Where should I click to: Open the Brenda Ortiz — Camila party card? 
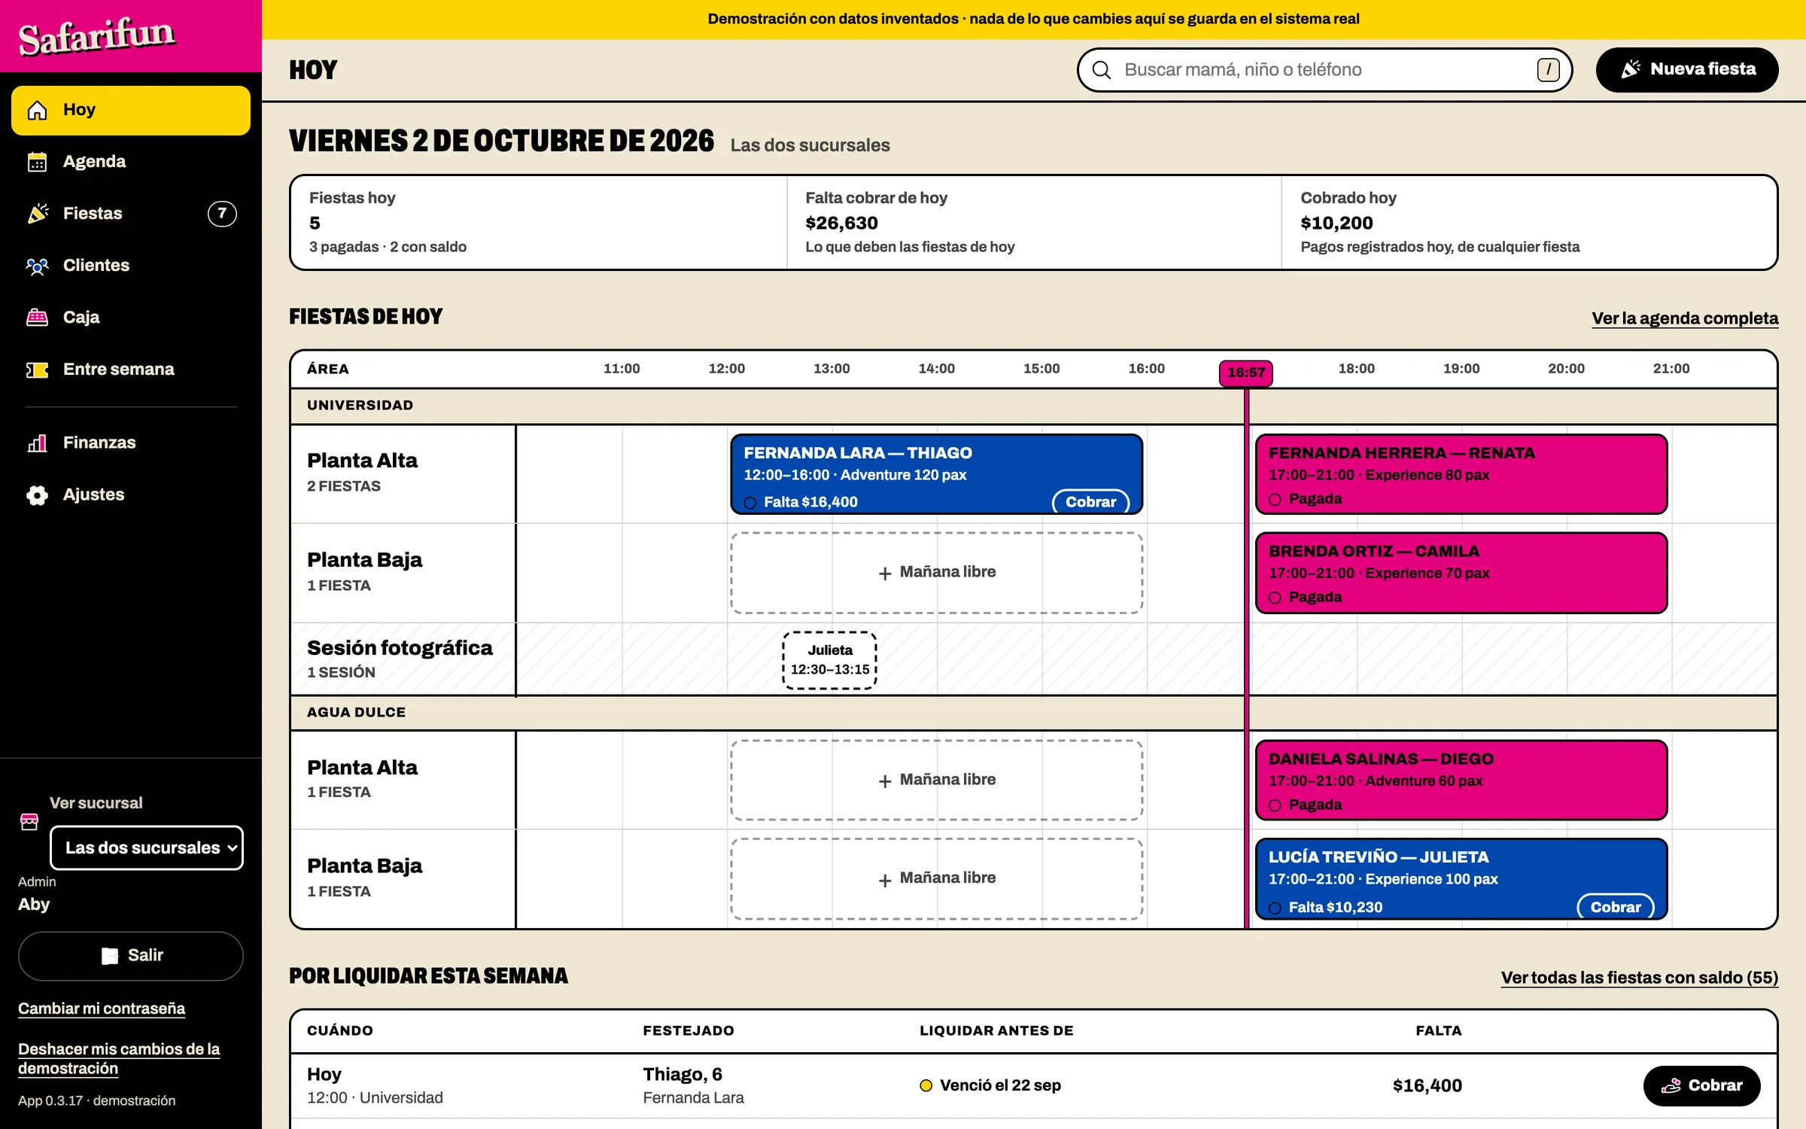point(1461,573)
